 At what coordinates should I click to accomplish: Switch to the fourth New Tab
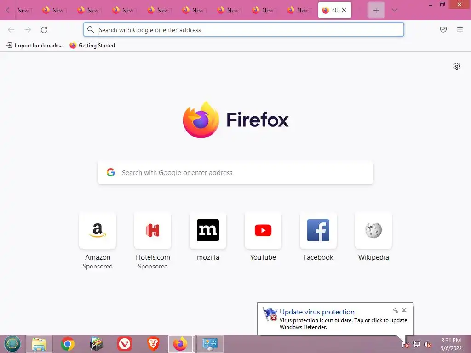pyautogui.click(x=124, y=10)
